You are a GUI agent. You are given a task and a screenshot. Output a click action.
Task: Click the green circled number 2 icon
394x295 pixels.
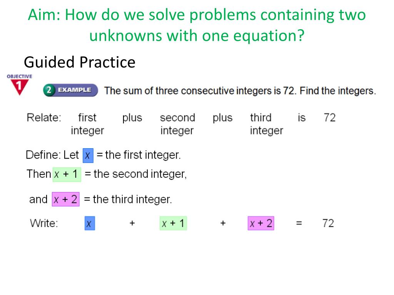pos(49,90)
